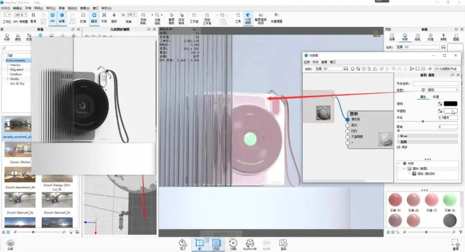Click the library search field
Screen dimensions: 465x252
click(16, 48)
